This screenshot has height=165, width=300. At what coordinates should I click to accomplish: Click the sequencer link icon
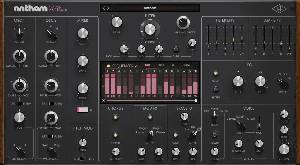(103, 100)
